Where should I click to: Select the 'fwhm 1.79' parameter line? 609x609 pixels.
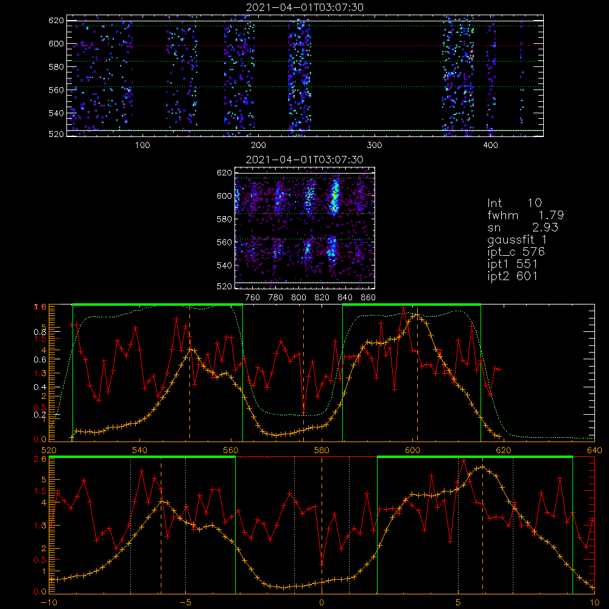click(x=526, y=215)
